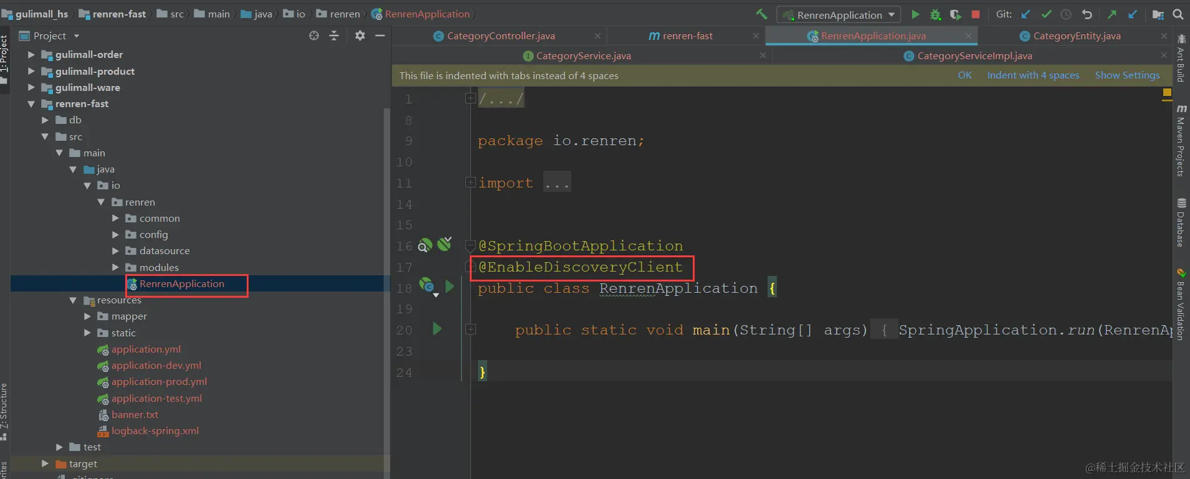The image size is (1190, 479).
Task: Stop the running application
Action: pos(976,14)
